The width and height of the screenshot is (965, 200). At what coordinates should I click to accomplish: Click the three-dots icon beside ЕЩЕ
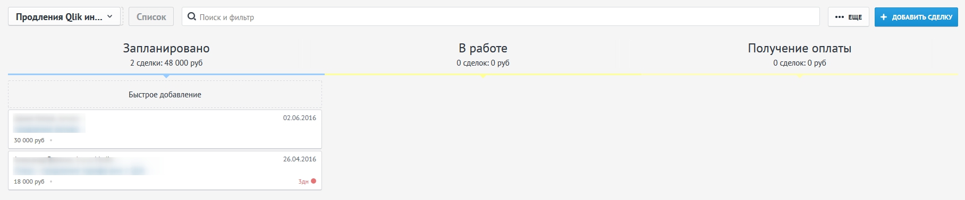point(840,17)
